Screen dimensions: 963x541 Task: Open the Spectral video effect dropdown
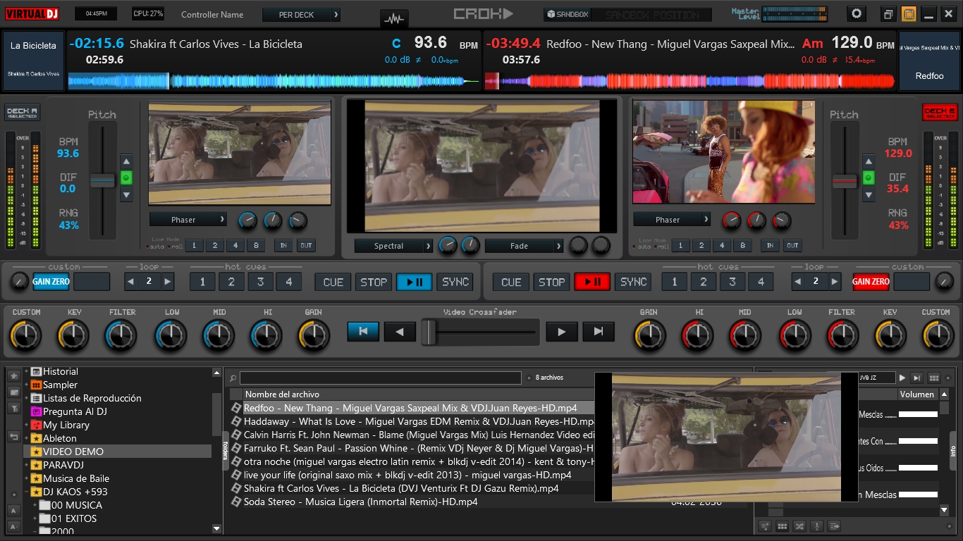click(x=393, y=246)
